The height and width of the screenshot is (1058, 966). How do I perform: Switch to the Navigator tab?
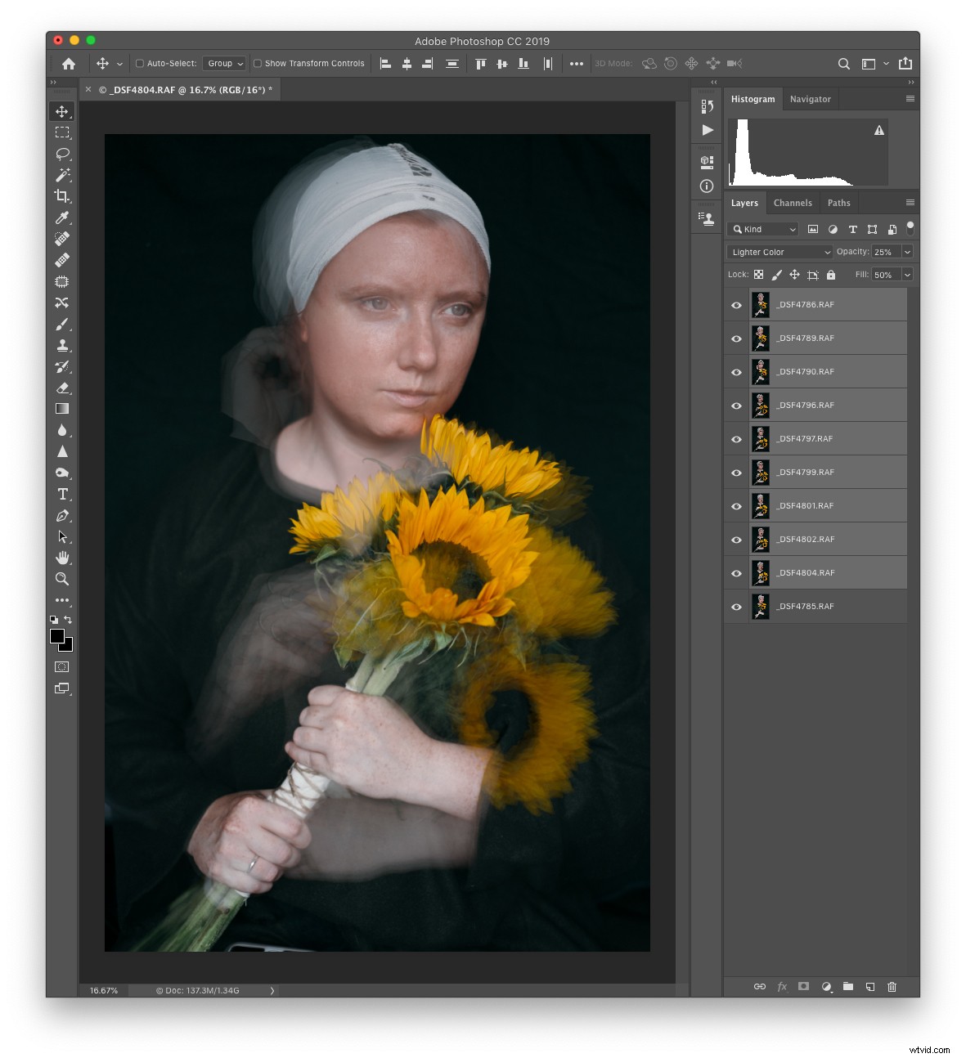coord(811,99)
